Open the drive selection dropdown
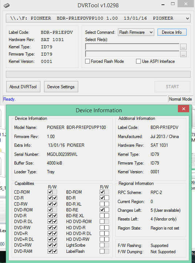The width and height of the screenshot is (195, 263). click(187, 18)
